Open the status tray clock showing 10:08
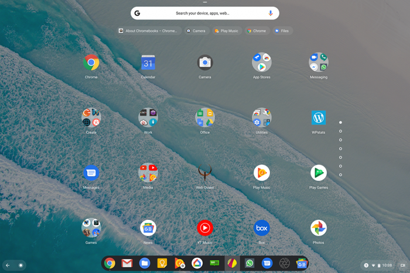 point(387,265)
